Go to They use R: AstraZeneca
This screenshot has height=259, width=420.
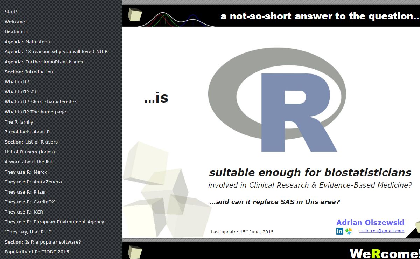click(x=33, y=182)
